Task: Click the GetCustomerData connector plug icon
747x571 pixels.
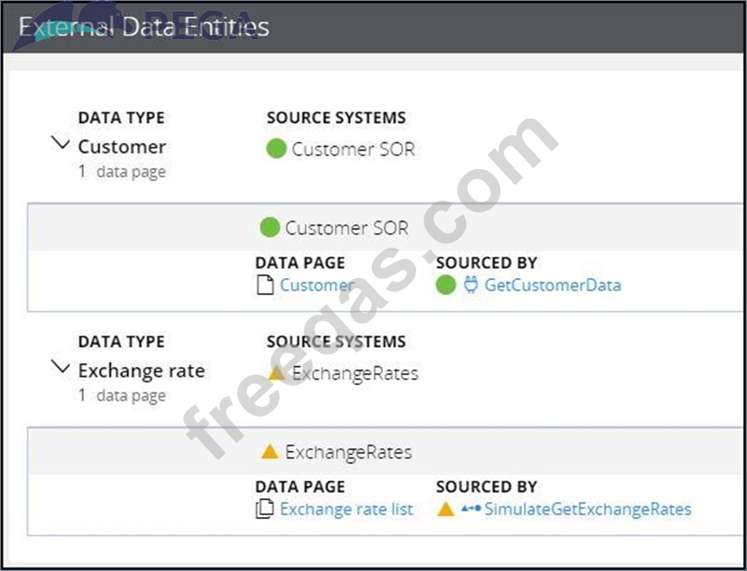Action: pos(471,285)
